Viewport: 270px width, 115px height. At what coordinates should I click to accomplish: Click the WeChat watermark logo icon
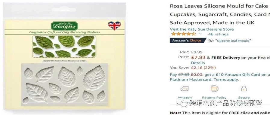(x=182, y=103)
